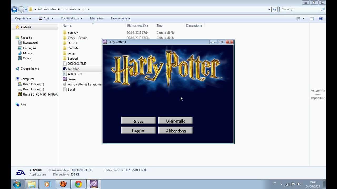
Task: Open Explorer help with the question mark icon
Action: [x=321, y=18]
